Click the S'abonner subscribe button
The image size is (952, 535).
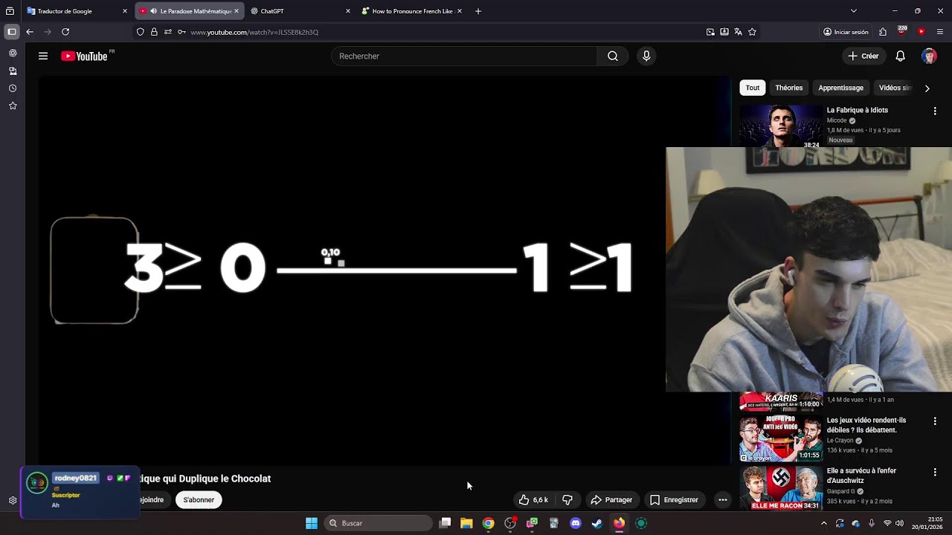point(199,500)
